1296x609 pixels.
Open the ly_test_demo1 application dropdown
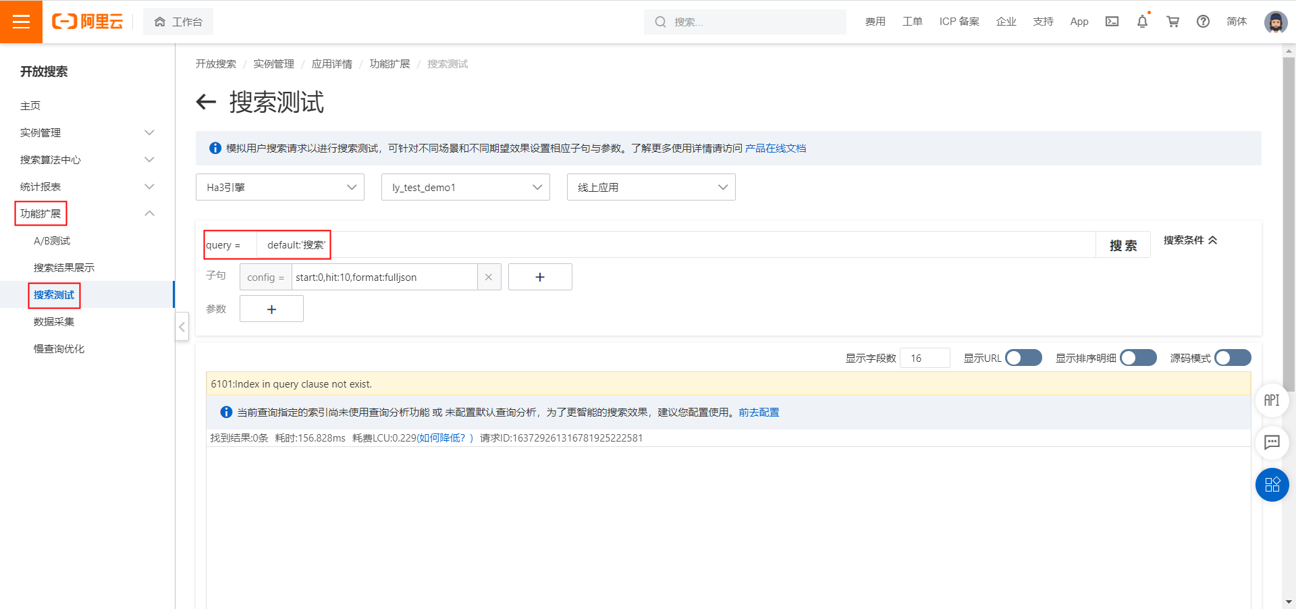(466, 187)
